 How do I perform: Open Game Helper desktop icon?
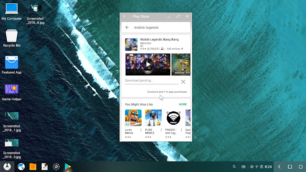click(x=11, y=92)
